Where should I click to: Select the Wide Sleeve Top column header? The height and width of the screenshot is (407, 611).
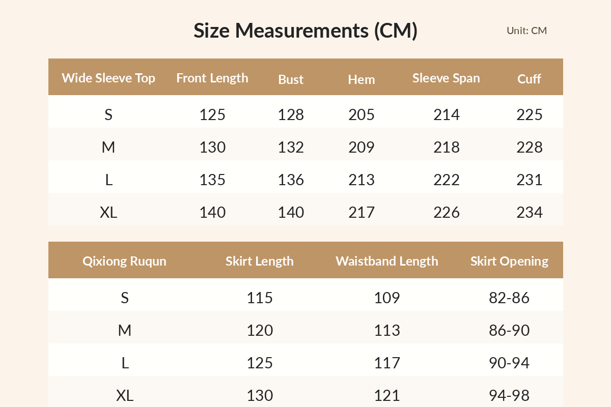108,78
